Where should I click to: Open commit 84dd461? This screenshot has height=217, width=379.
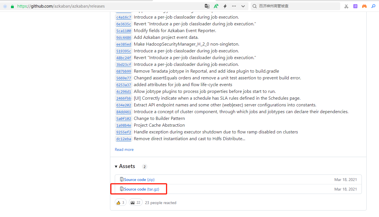click(124, 112)
